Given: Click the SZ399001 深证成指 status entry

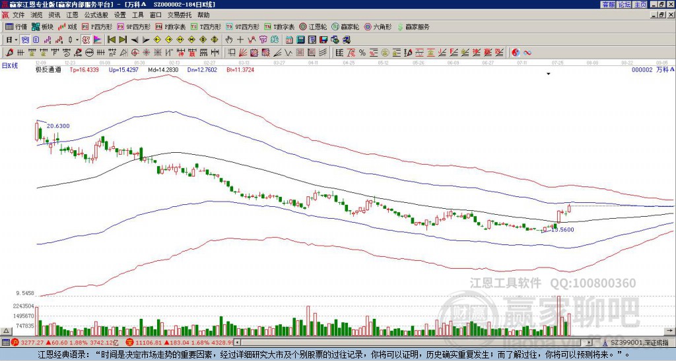Looking at the screenshot, I should 639,343.
